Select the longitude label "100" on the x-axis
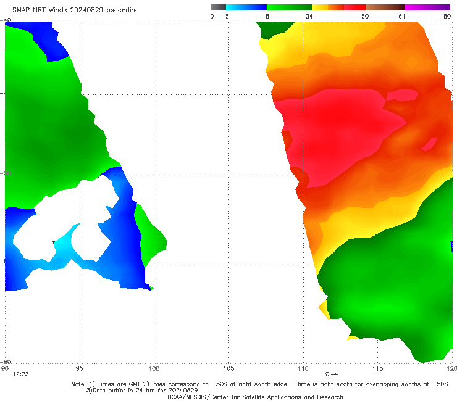457x401 pixels. click(154, 368)
